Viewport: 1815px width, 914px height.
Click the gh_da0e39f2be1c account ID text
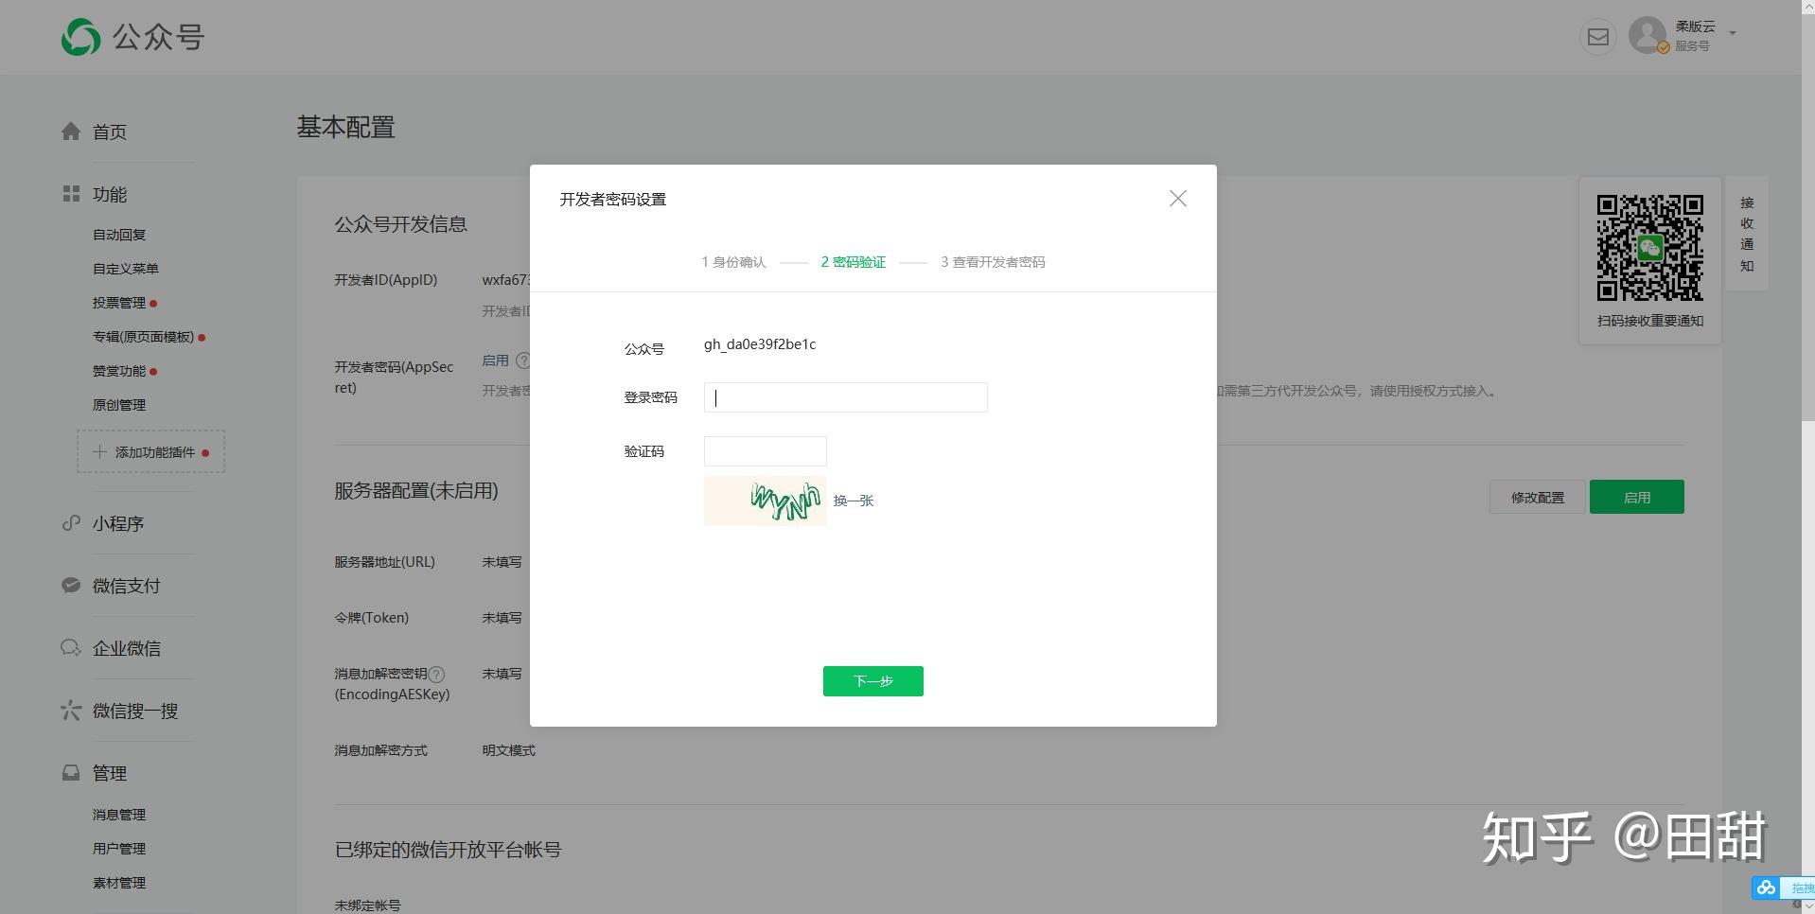(760, 344)
